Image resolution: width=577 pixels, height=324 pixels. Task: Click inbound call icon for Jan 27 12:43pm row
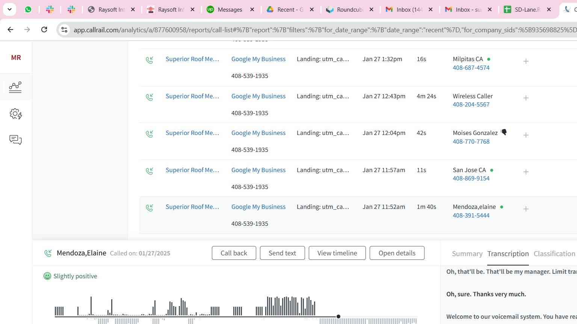pos(150,97)
